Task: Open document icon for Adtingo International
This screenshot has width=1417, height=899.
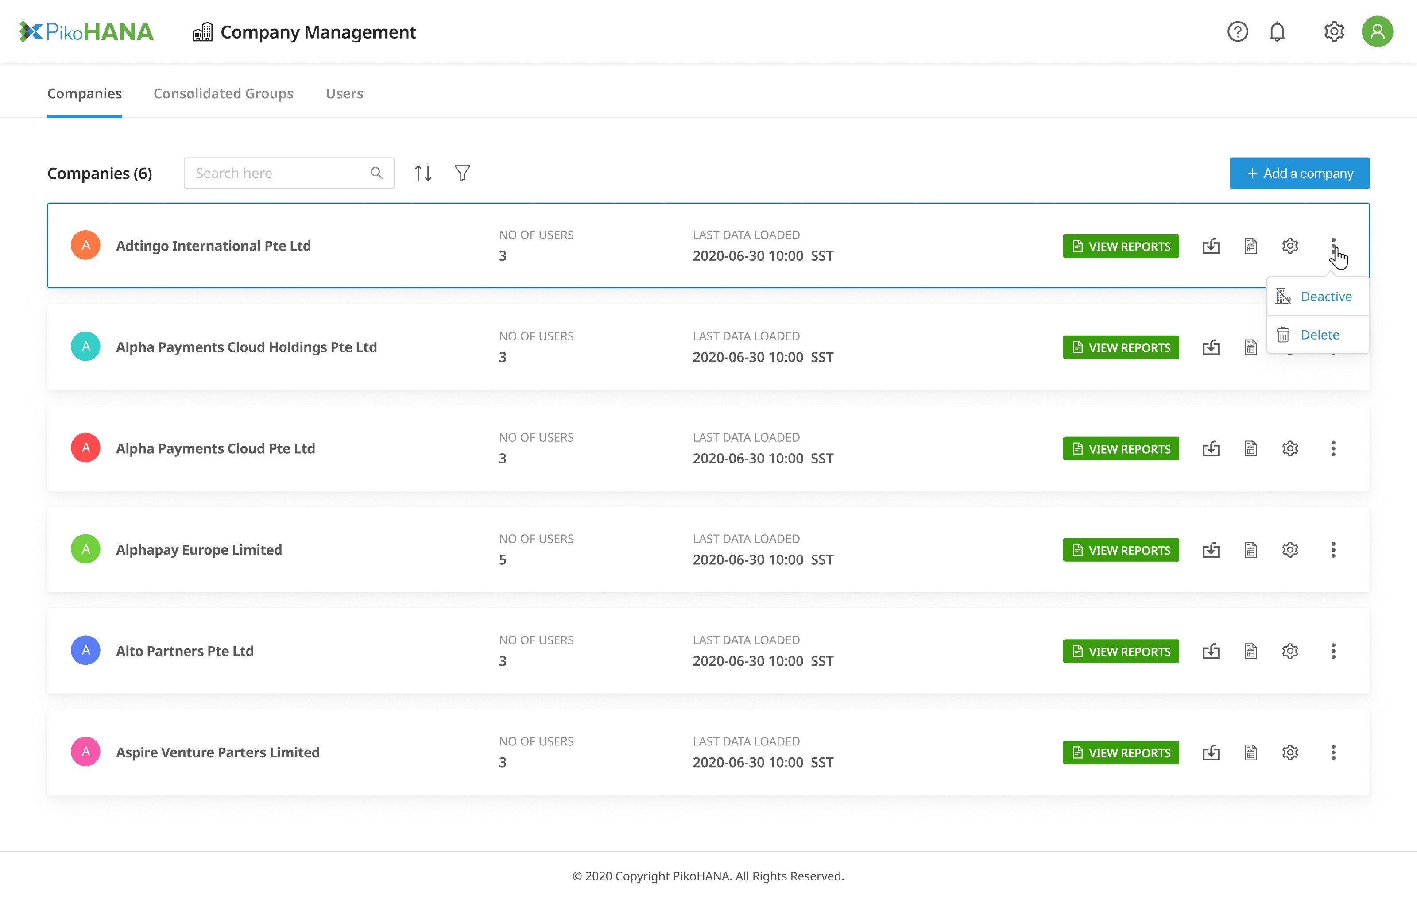Action: pyautogui.click(x=1251, y=246)
